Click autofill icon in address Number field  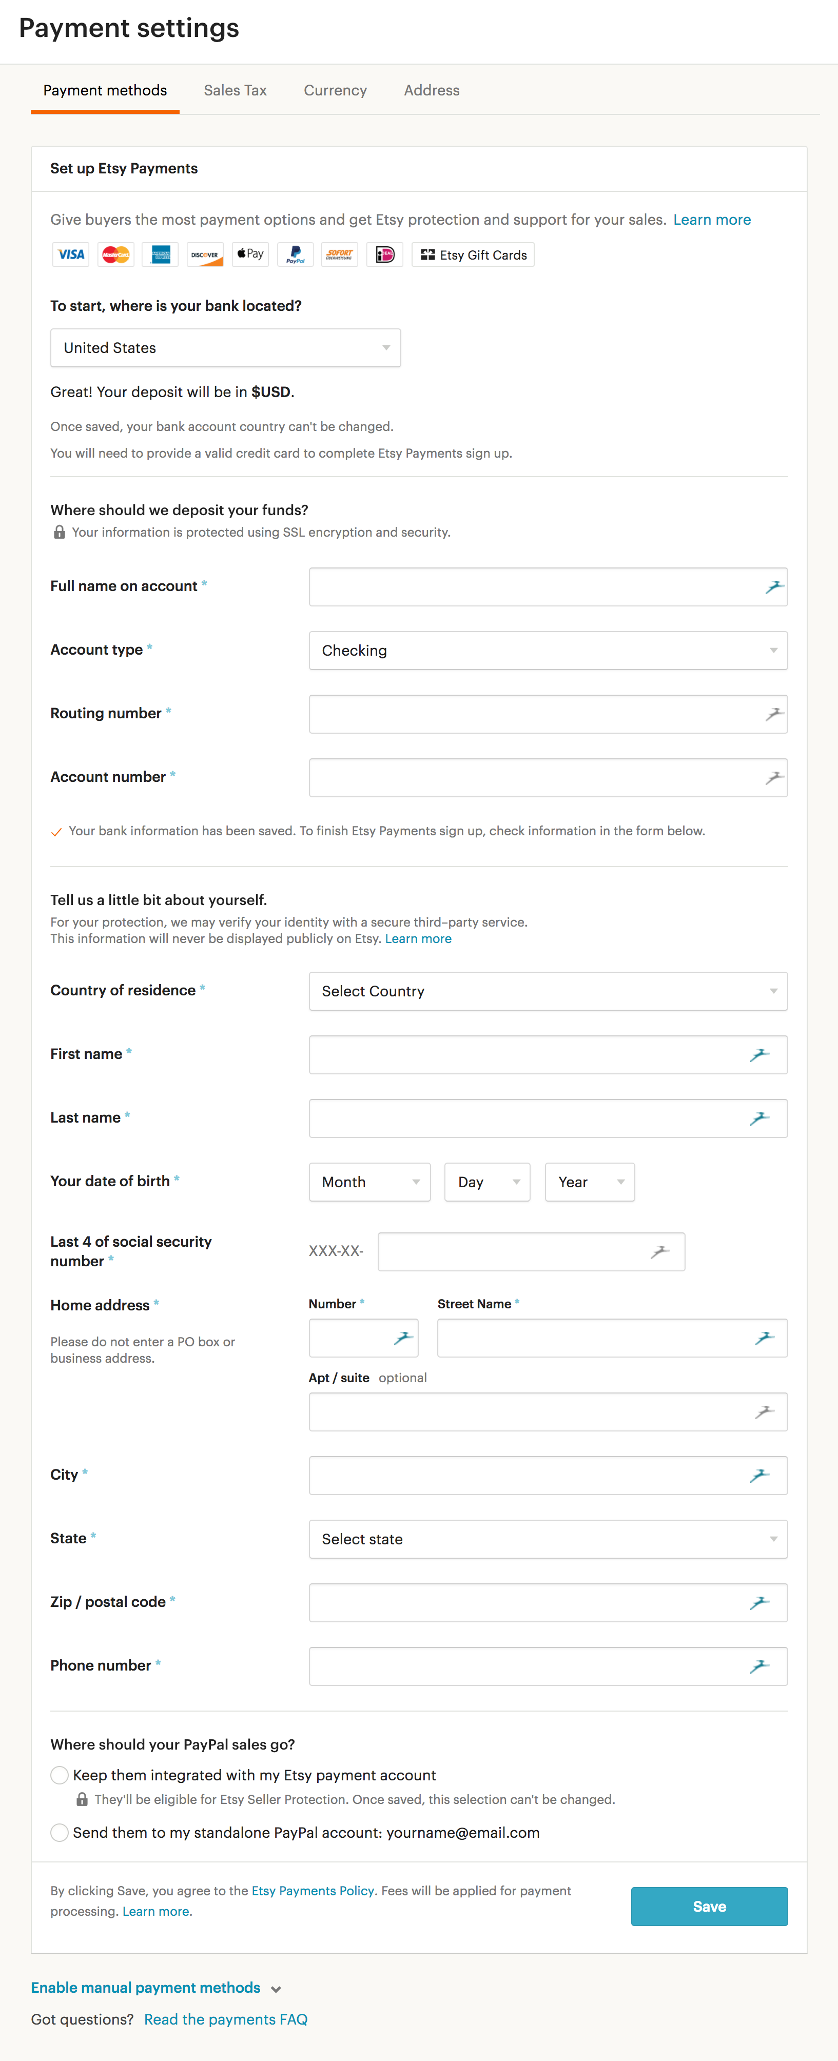403,1338
